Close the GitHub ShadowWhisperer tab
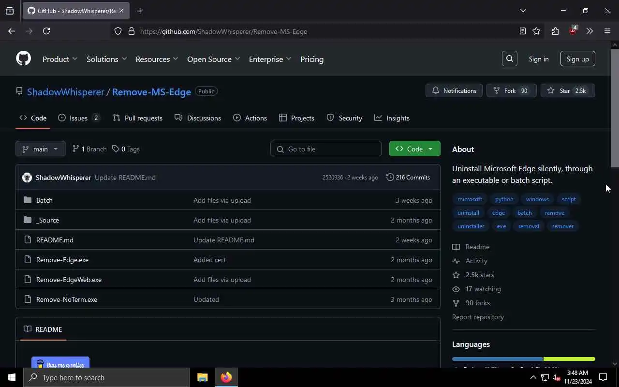The image size is (619, 387). (x=121, y=11)
